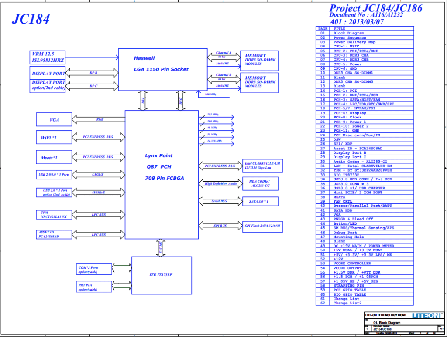Select the Channel A memory module block
447x338 pixels.
point(259,61)
